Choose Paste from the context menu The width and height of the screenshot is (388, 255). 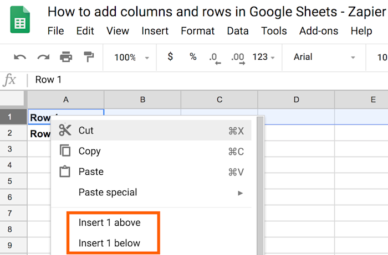tap(151, 171)
